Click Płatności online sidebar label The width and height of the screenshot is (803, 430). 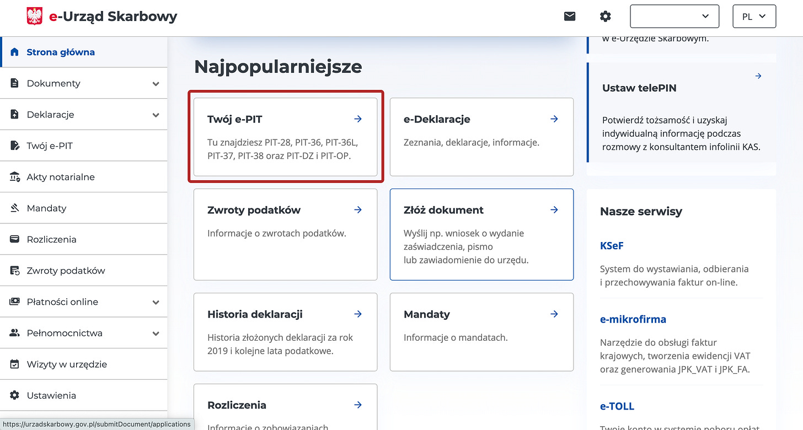point(62,302)
